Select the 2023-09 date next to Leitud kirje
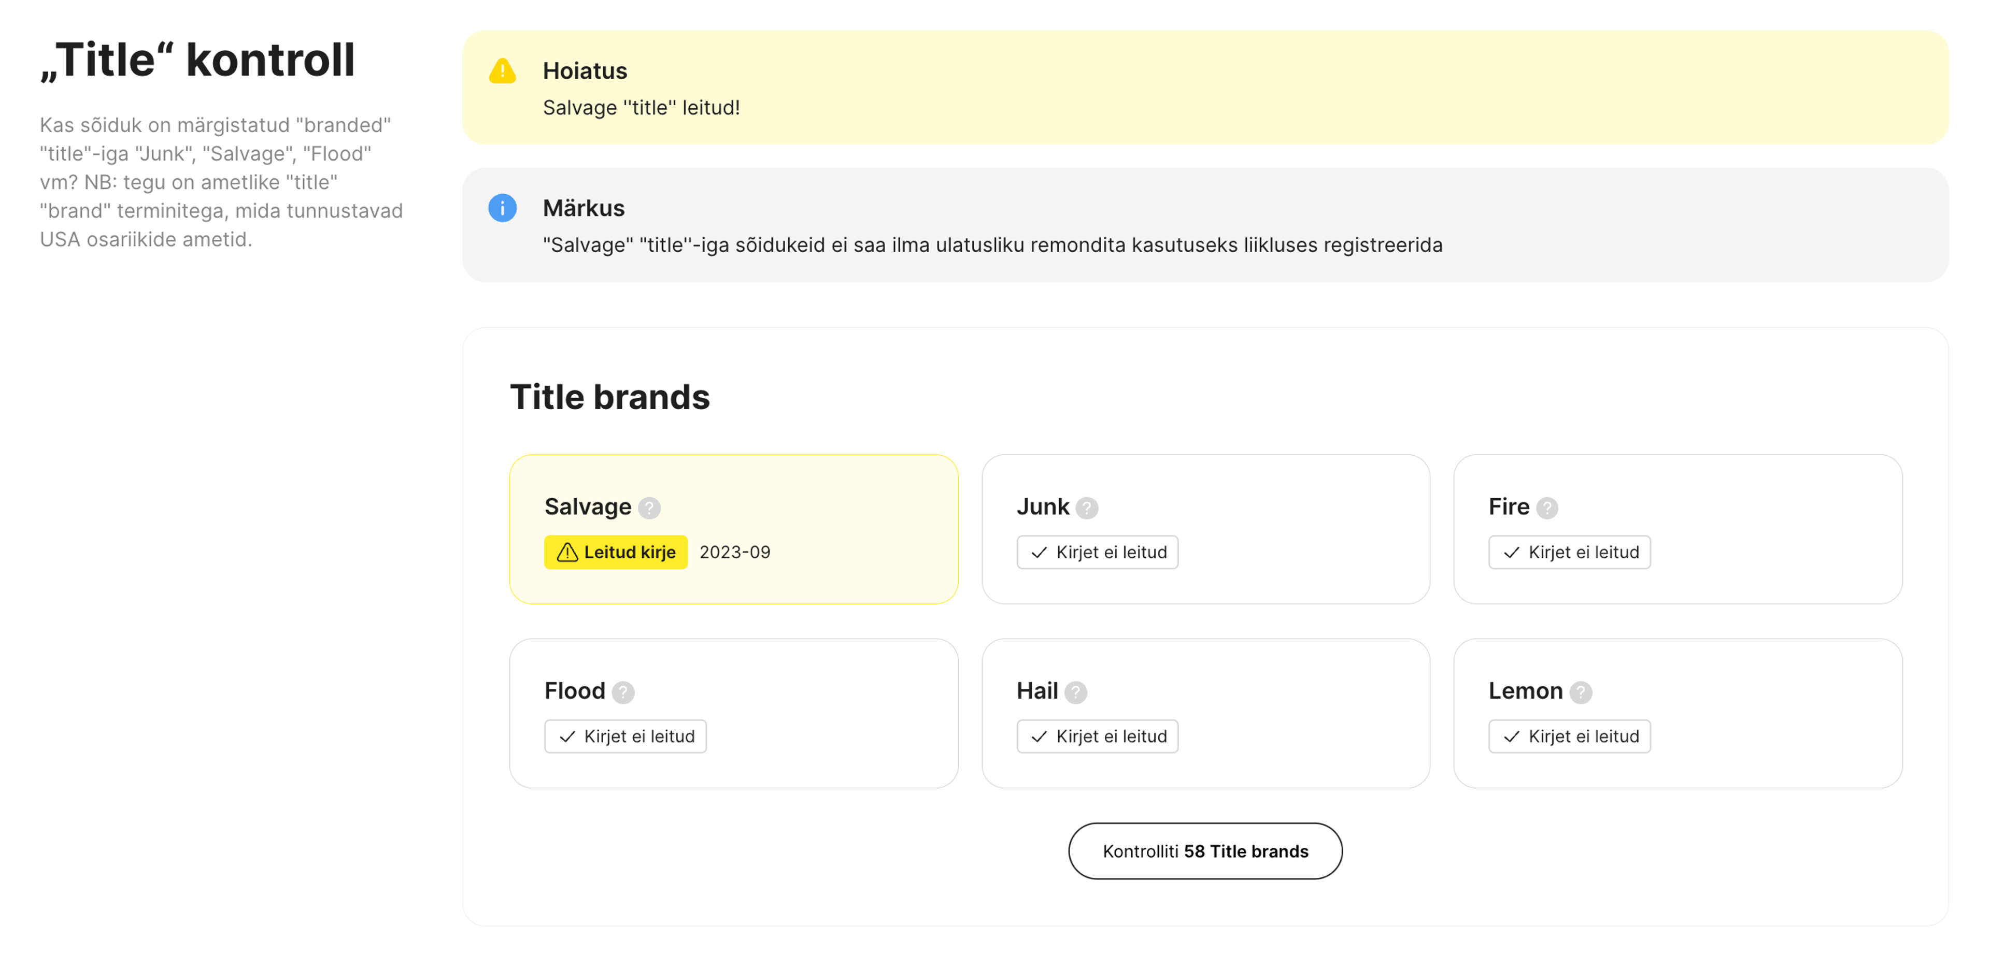 coord(735,552)
